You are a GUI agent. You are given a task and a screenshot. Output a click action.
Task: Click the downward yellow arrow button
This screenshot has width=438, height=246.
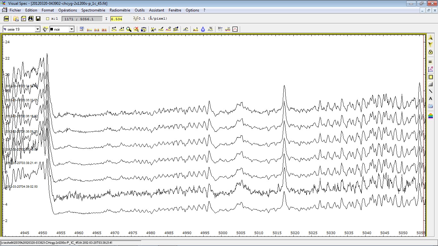pos(430,45)
